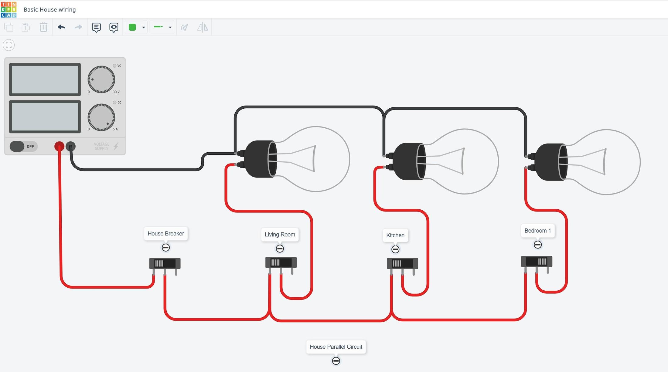
Task: Toggle the House Breaker slide switch
Action: click(165, 263)
